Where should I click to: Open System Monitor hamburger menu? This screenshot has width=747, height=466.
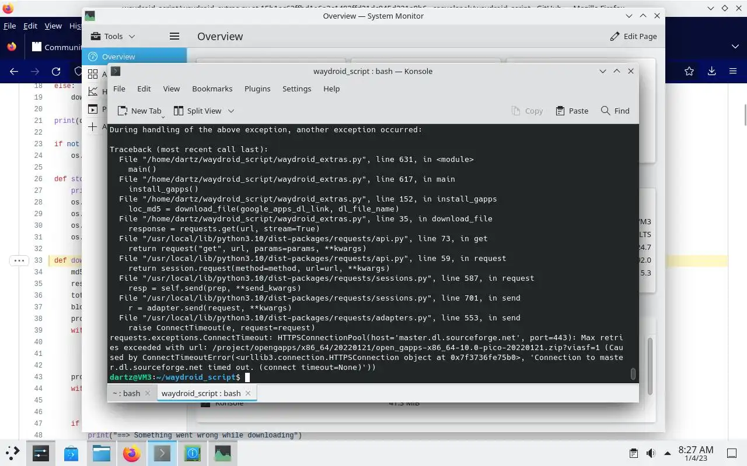pyautogui.click(x=174, y=36)
